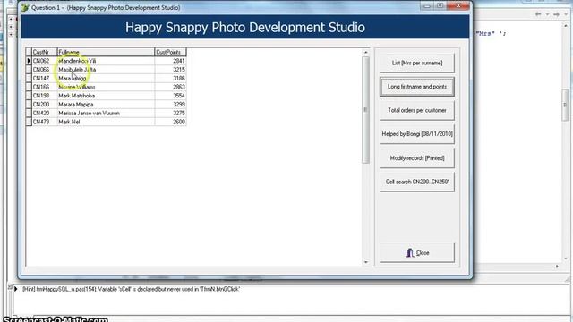Run Cell search CN200..CN250
The width and height of the screenshot is (573, 322).
pyautogui.click(x=417, y=182)
